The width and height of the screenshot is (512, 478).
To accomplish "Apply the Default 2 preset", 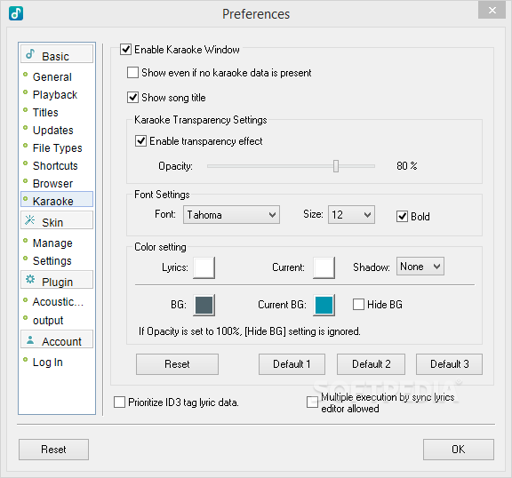I will coord(371,364).
